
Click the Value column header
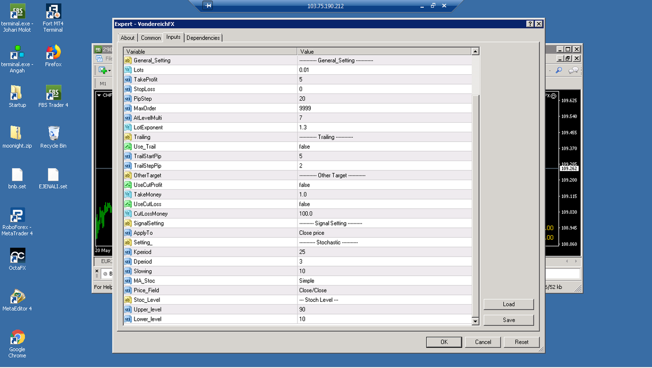pos(385,51)
